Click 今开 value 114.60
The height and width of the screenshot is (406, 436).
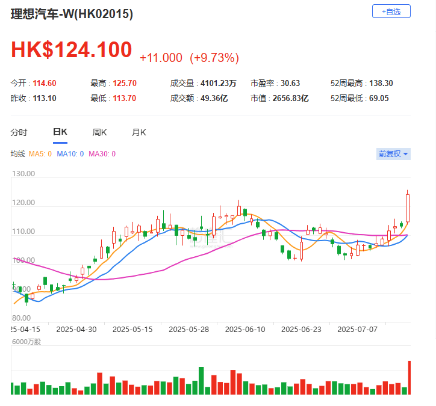click(x=45, y=83)
